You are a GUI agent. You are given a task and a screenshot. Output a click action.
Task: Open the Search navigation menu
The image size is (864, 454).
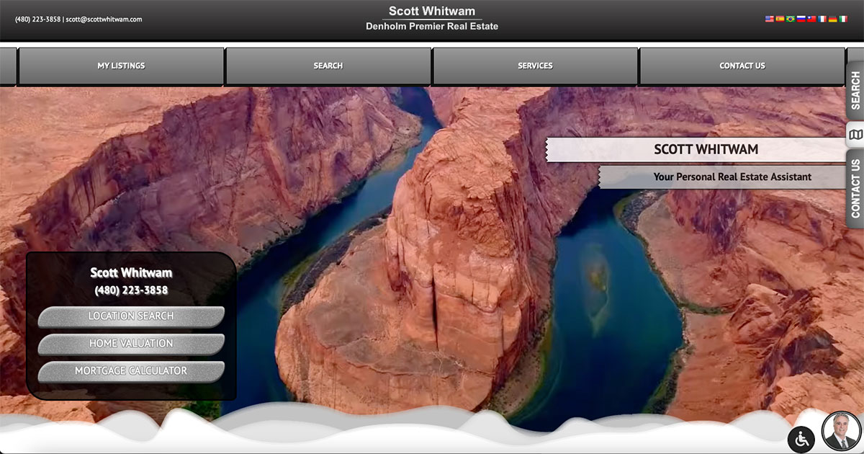point(328,66)
